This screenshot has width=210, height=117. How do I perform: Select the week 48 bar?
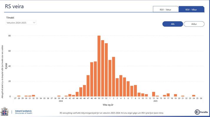click(x=92, y=79)
